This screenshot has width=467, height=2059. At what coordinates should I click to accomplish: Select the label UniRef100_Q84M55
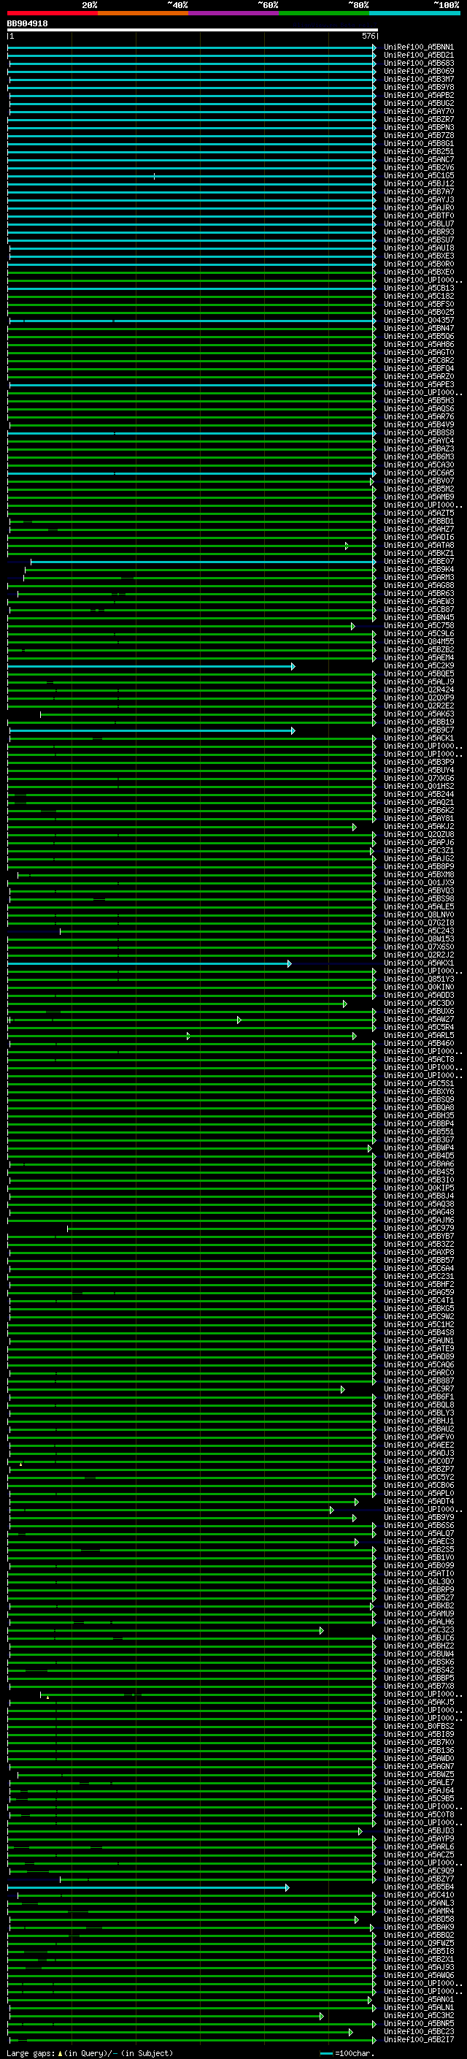tap(419, 642)
